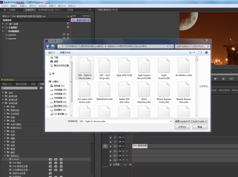The width and height of the screenshot is (238, 177).
Task: Open file name history dropdown
Action: pyautogui.click(x=171, y=121)
